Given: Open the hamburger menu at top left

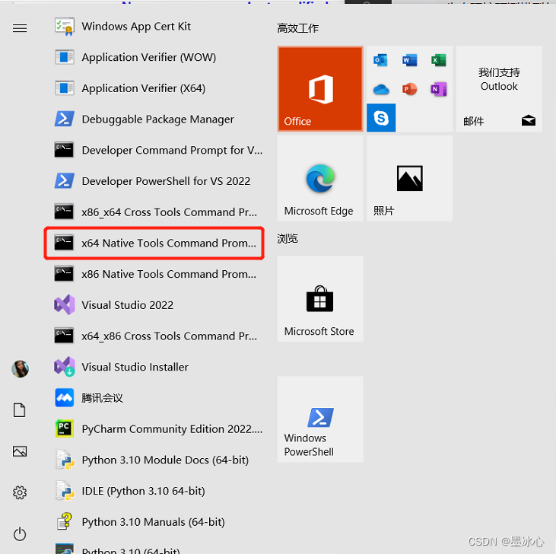Looking at the screenshot, I should pos(20,28).
